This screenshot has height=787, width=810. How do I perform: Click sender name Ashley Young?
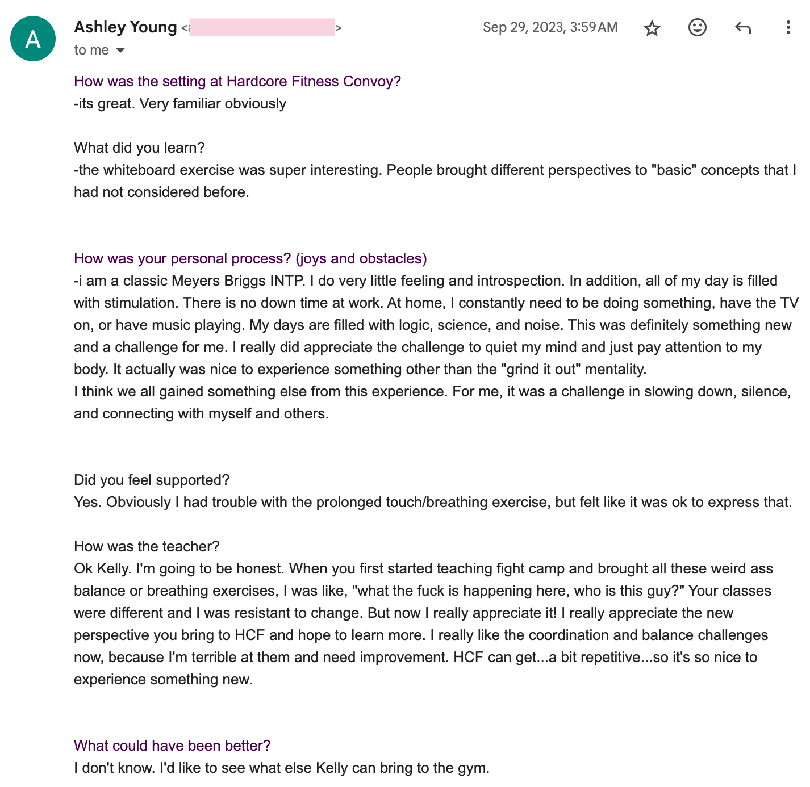coord(126,27)
